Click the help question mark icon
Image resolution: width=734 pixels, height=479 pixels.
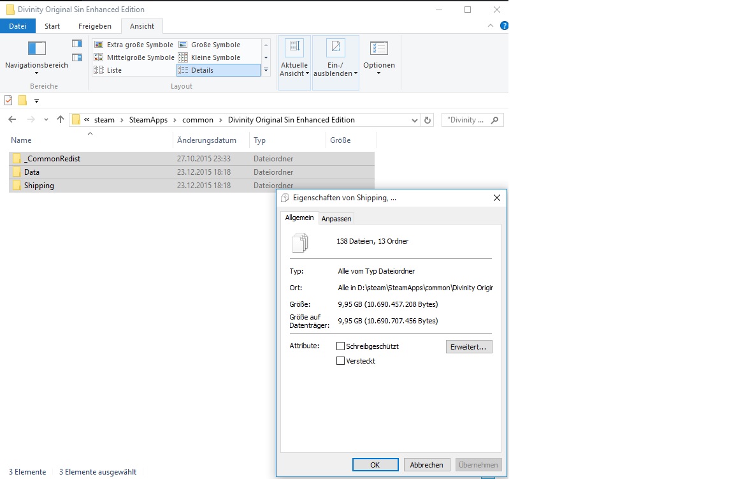click(x=504, y=26)
